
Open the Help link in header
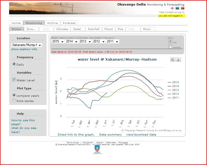(162, 12)
